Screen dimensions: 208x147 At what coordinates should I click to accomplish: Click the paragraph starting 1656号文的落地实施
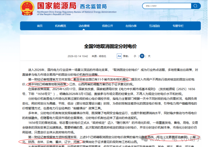110,128
